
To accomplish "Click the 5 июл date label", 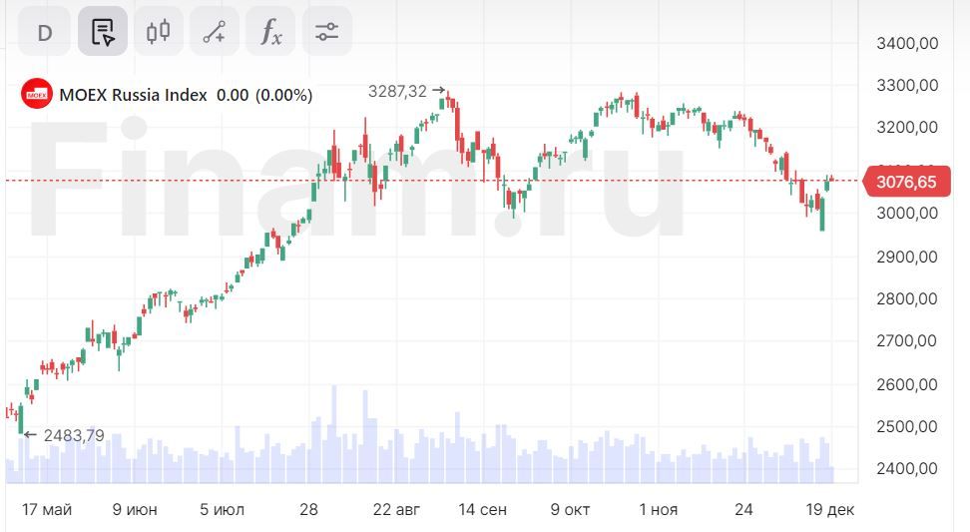I will point(222,510).
